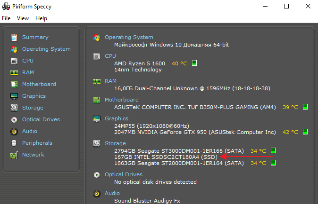This screenshot has width=318, height=204.
Task: Open the File menu
Action: click(x=6, y=18)
